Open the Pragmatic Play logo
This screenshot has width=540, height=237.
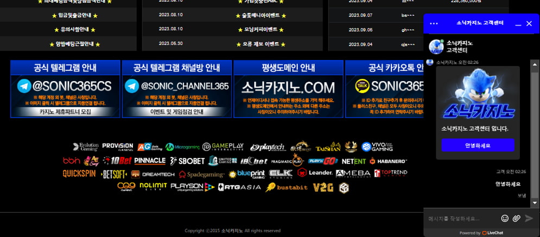[x=289, y=161]
